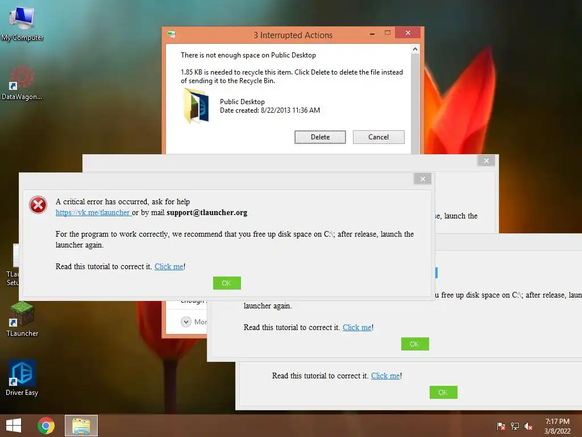Select the Driver Easy desktop shortcut
The image size is (582, 437).
tap(22, 378)
